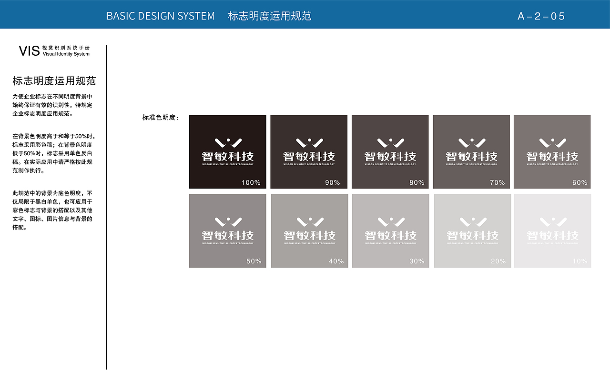Click the 90% brightness logo swatch
This screenshot has width=610, height=381.
click(x=309, y=151)
